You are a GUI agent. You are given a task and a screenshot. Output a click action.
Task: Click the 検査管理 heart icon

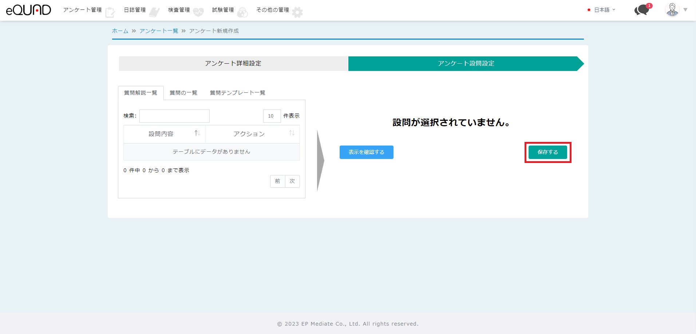(198, 12)
